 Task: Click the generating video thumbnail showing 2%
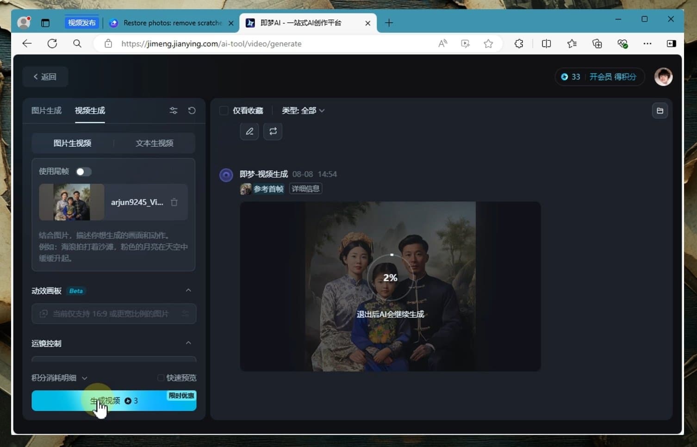[x=390, y=286]
